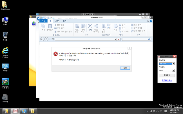Click the 모든 제어판 항목 window title bar
Screen dimensions: 183x114
(x=88, y=14)
